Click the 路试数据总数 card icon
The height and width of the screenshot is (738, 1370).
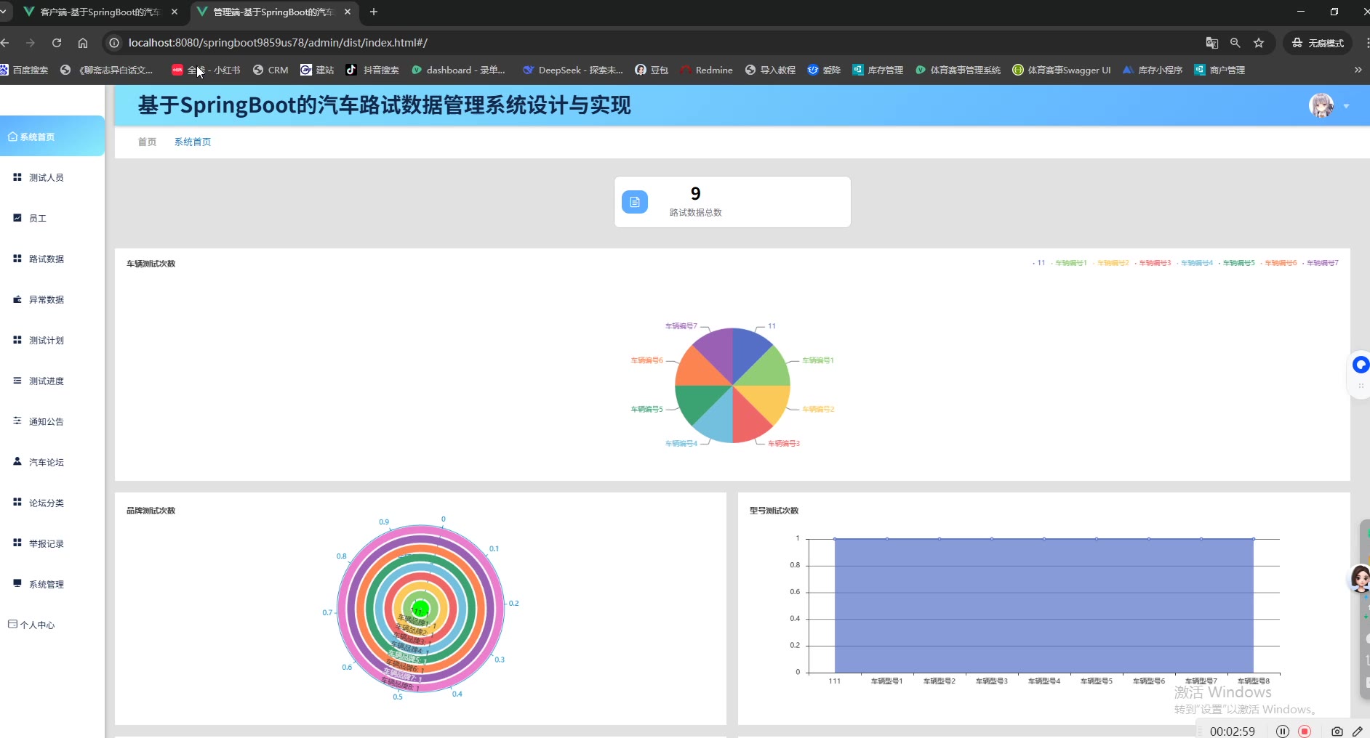tap(634, 202)
